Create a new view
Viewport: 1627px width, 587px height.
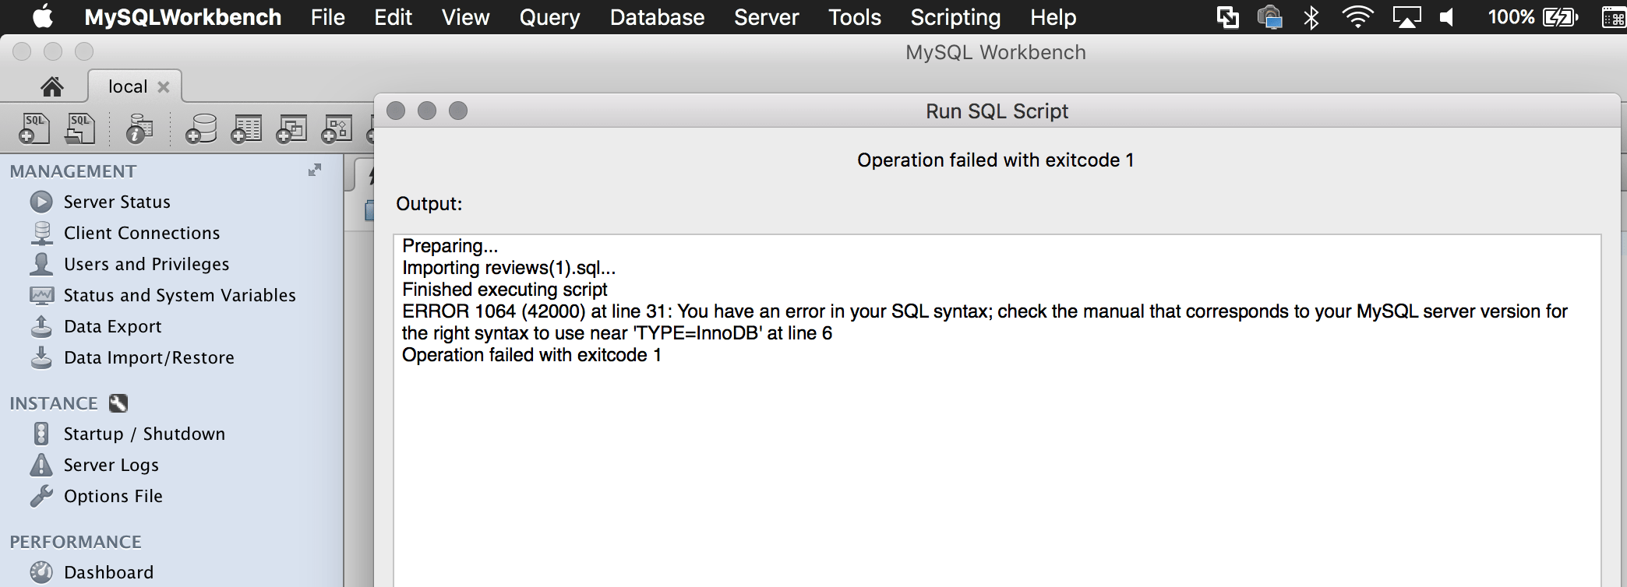coord(291,128)
